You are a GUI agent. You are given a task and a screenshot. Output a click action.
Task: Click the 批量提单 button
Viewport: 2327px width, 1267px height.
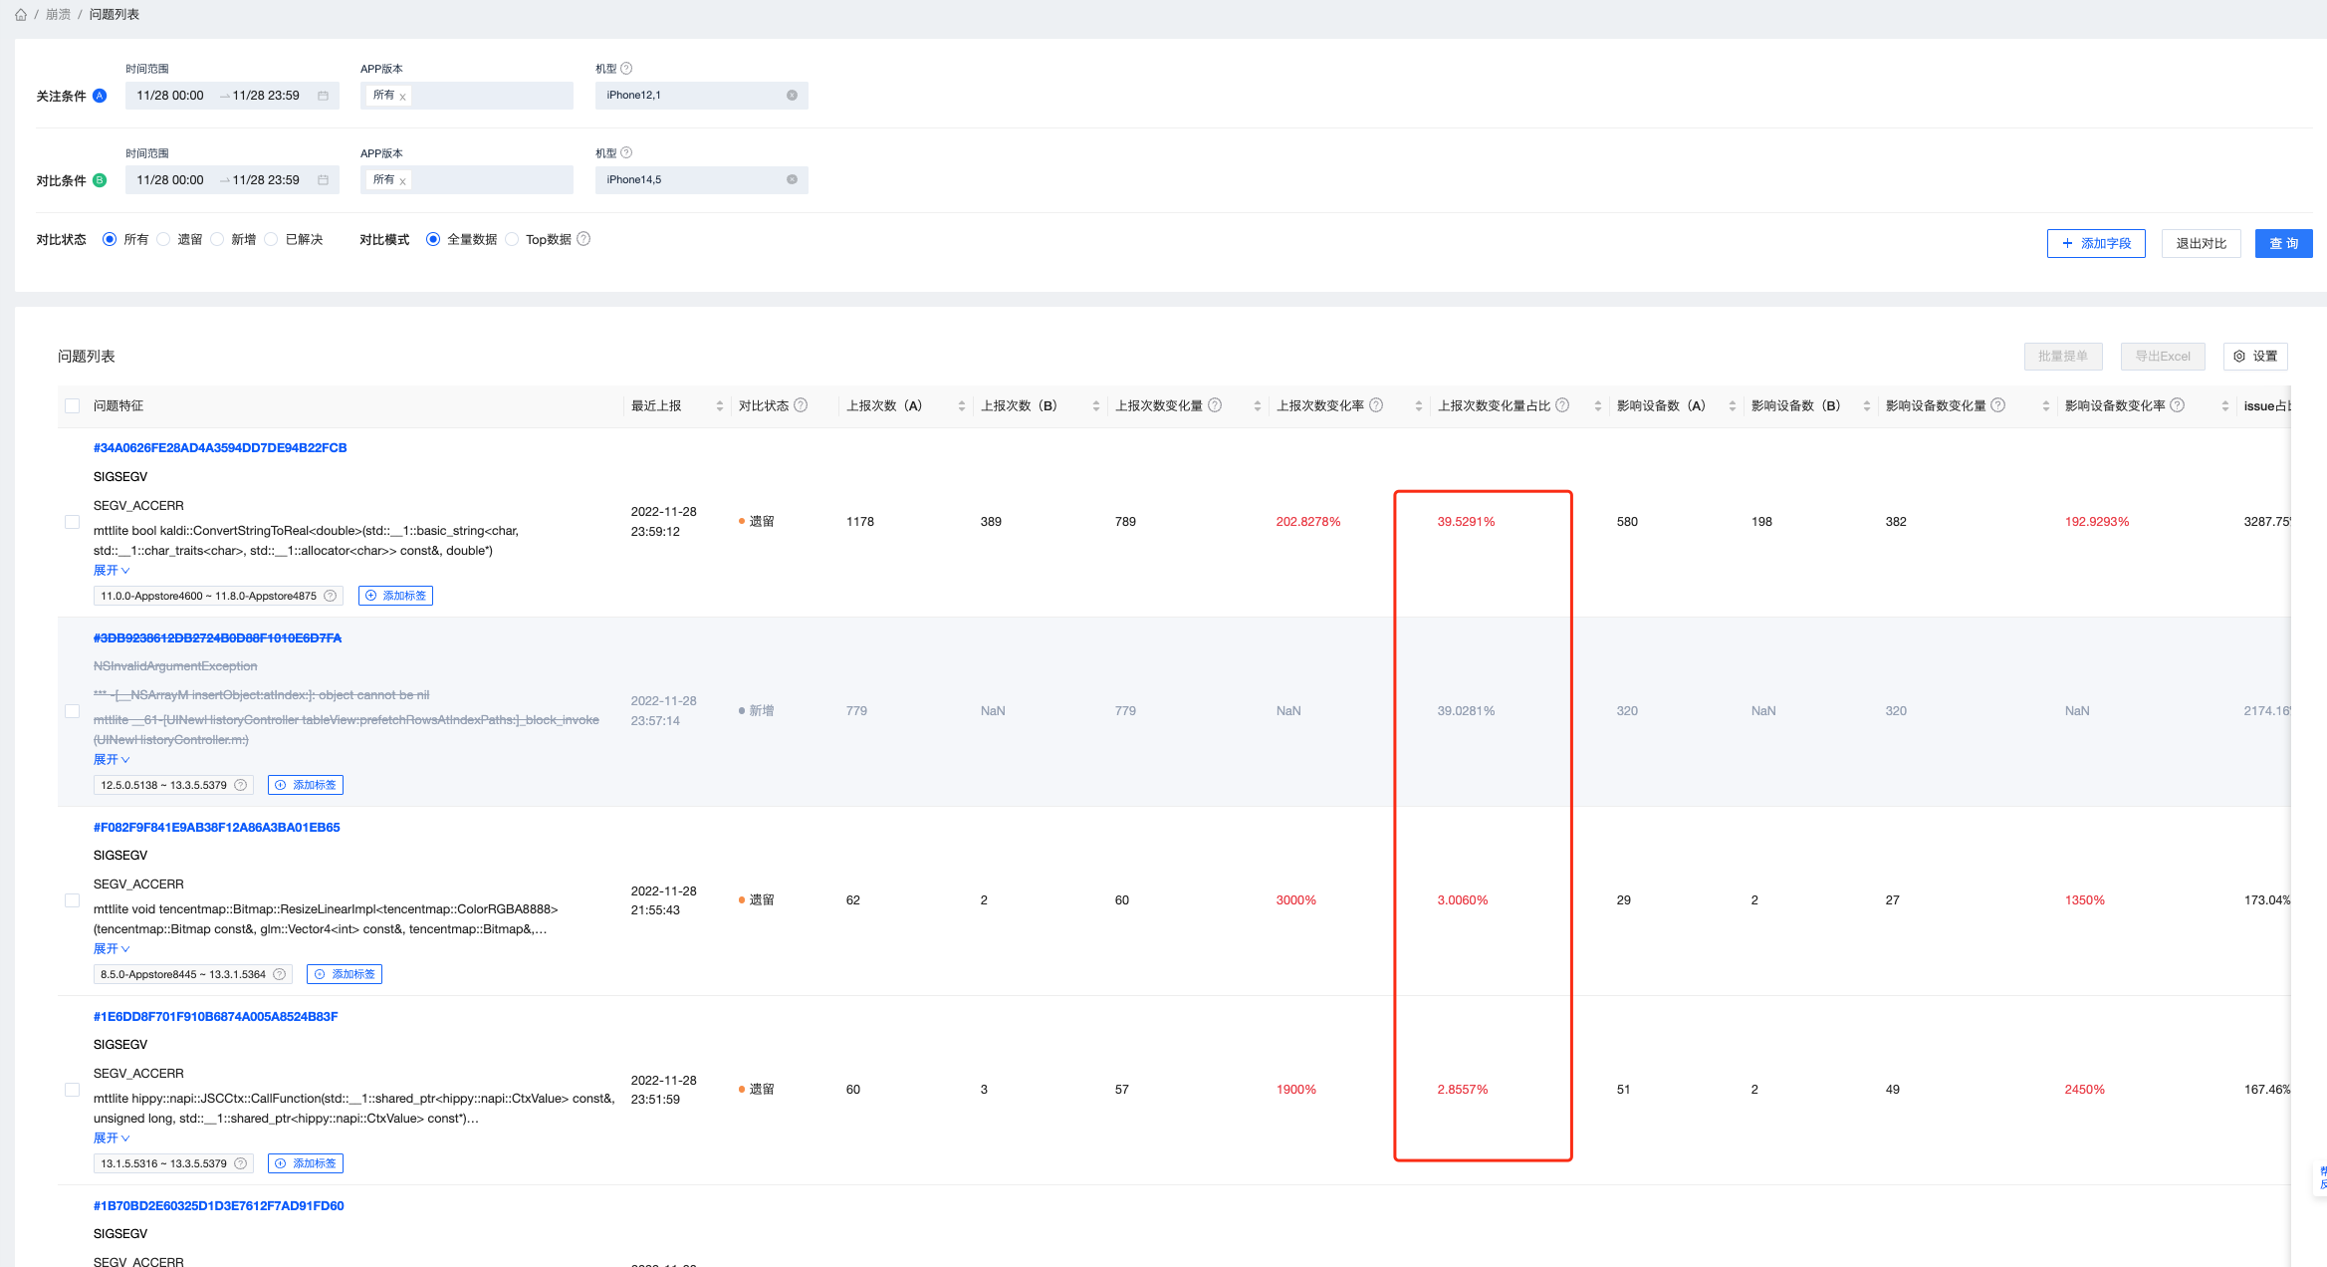[2063, 357]
